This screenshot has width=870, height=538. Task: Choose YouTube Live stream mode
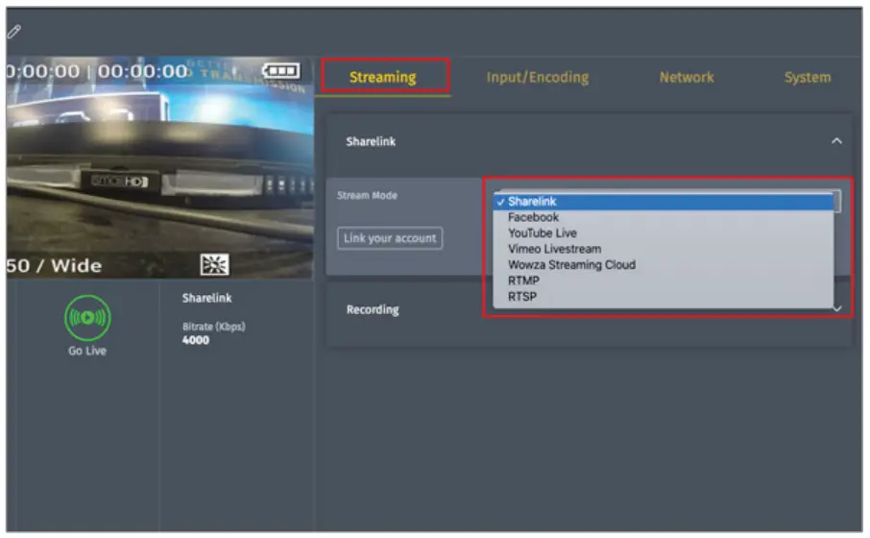[x=664, y=233]
